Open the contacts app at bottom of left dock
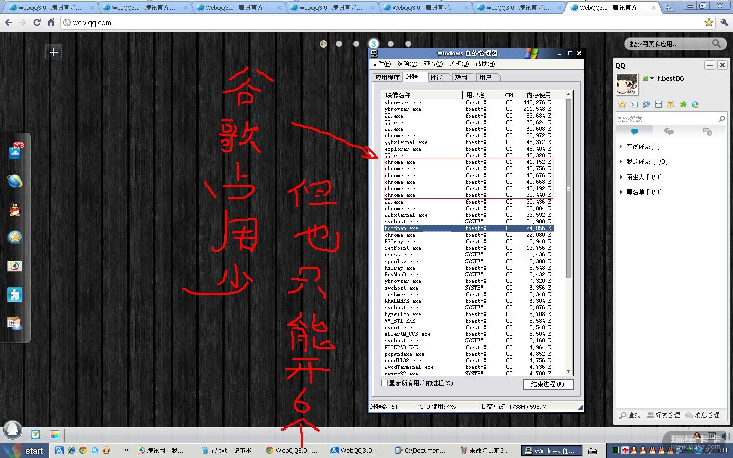 [x=15, y=323]
